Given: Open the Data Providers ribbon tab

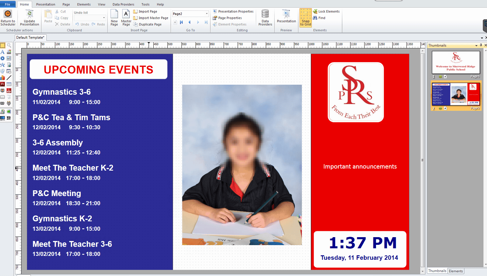Looking at the screenshot, I should [123, 4].
